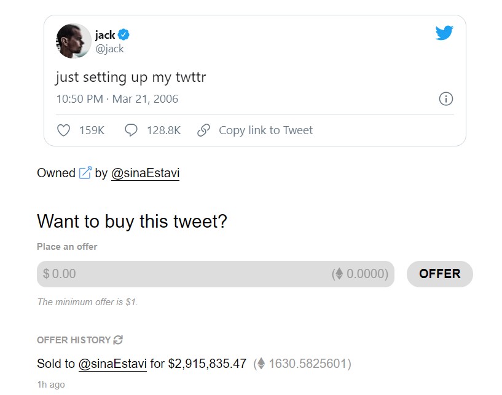Viewport: 502px width, 395px height.
Task: Click the reply speech bubble icon
Action: (131, 130)
